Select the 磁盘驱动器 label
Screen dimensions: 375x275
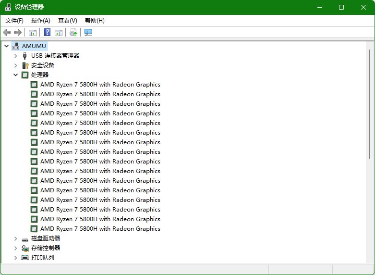(46, 238)
